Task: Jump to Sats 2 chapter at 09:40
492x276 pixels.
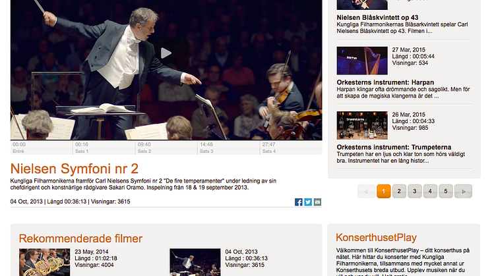Action: [x=166, y=148]
